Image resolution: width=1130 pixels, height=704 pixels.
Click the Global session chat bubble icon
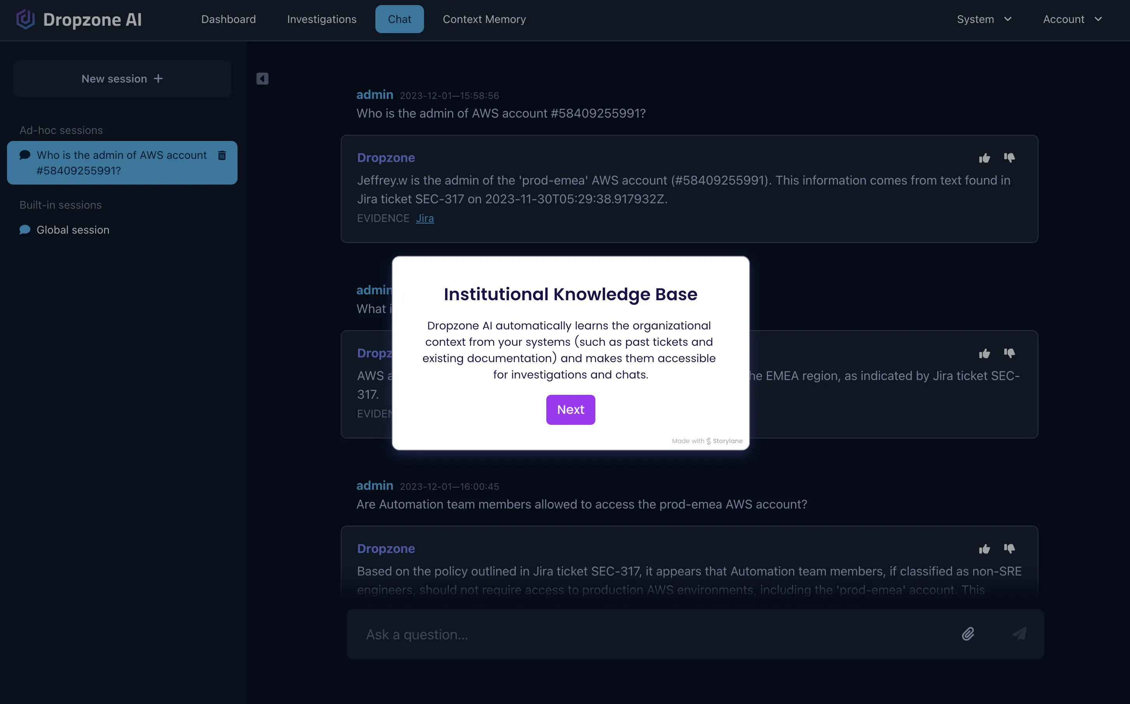point(25,230)
